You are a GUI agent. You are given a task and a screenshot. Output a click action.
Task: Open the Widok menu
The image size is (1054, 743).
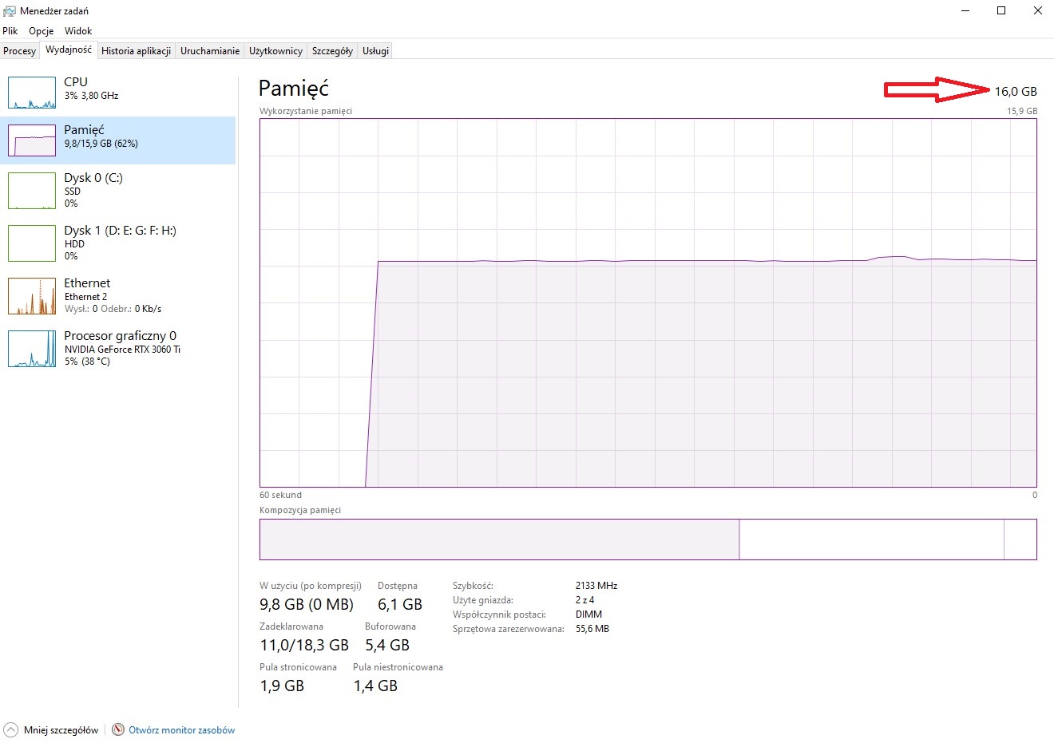[x=78, y=31]
